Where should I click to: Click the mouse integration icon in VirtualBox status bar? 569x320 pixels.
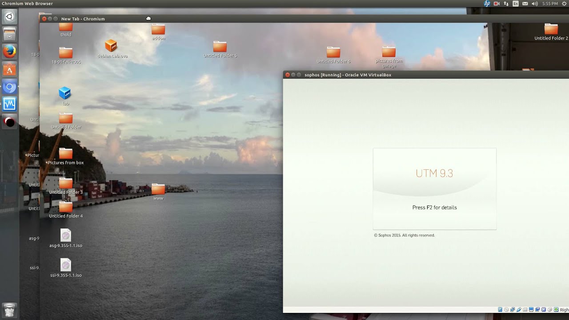pos(550,309)
